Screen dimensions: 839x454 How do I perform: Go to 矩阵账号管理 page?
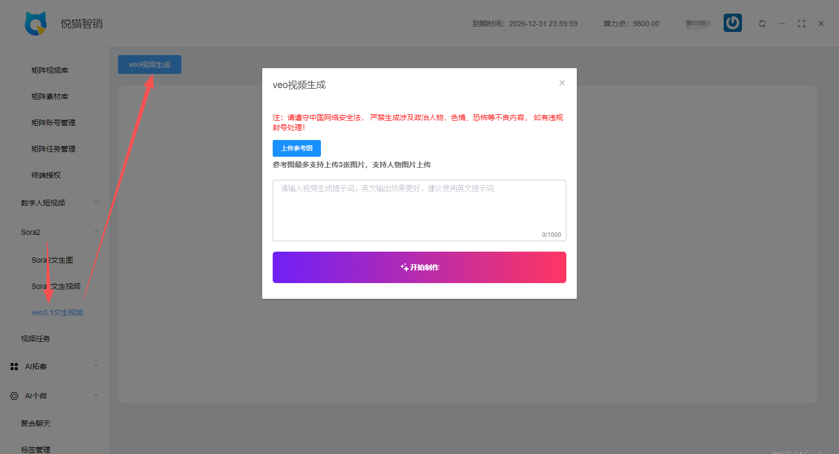(x=53, y=123)
